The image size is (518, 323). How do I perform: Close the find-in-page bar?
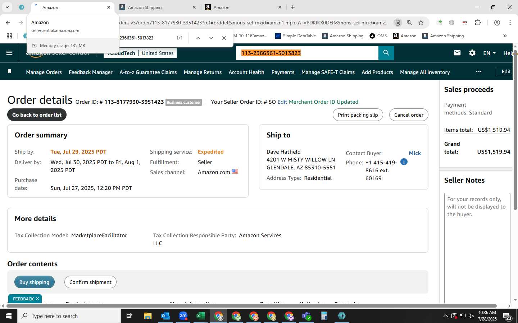click(224, 38)
